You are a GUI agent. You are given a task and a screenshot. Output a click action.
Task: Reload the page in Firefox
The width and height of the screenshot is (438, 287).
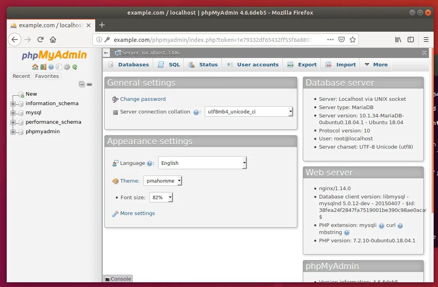[x=40, y=40]
